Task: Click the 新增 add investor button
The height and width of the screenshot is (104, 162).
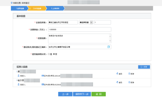Action: (144, 67)
